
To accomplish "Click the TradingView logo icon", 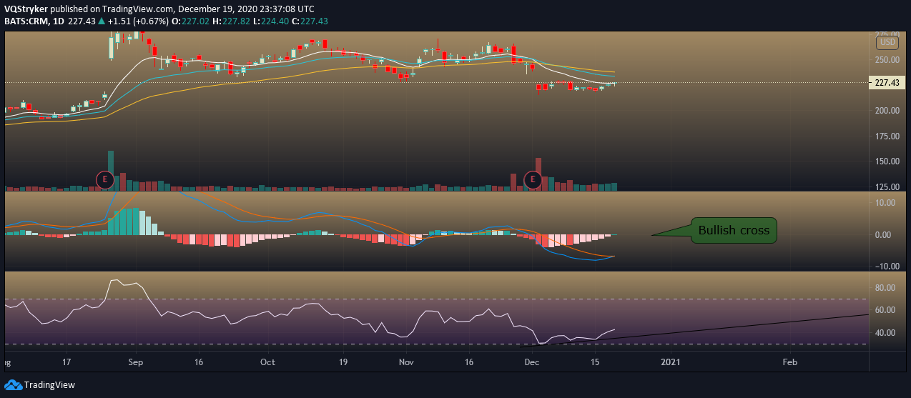I will pyautogui.click(x=13, y=385).
